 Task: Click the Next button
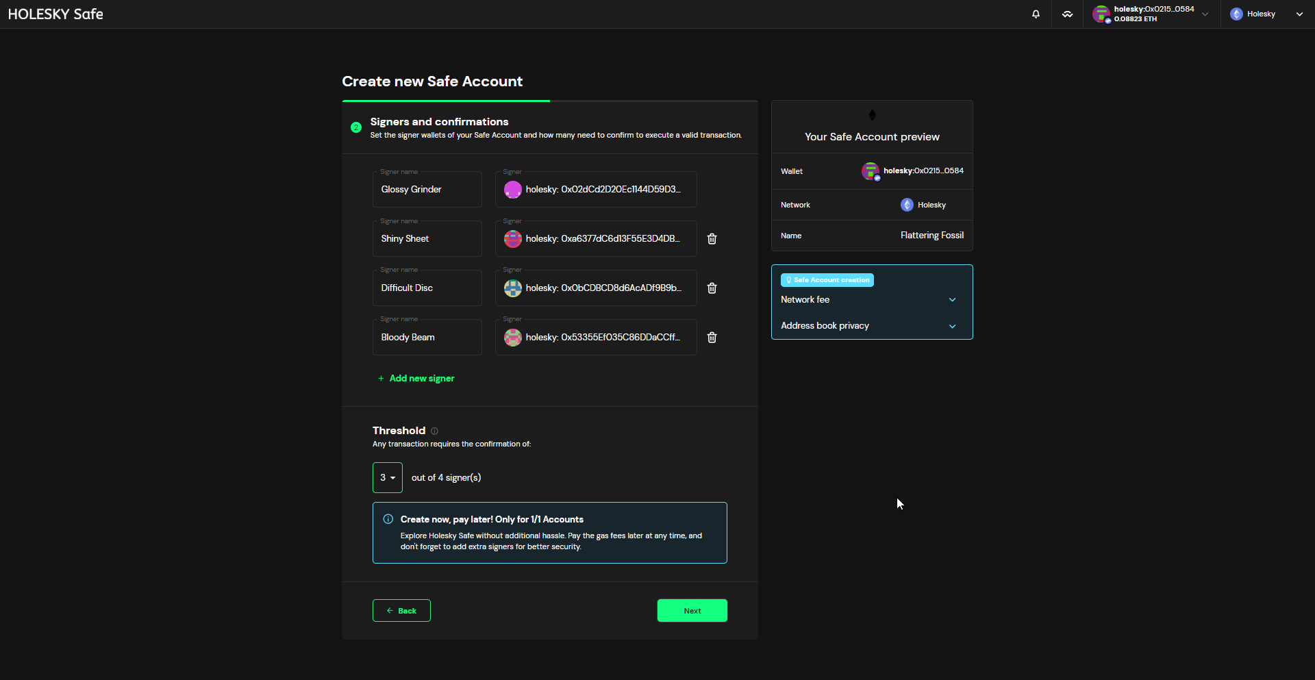click(x=692, y=611)
